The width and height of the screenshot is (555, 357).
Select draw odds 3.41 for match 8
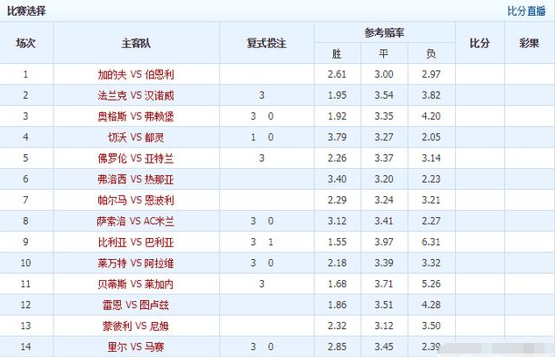(x=384, y=221)
